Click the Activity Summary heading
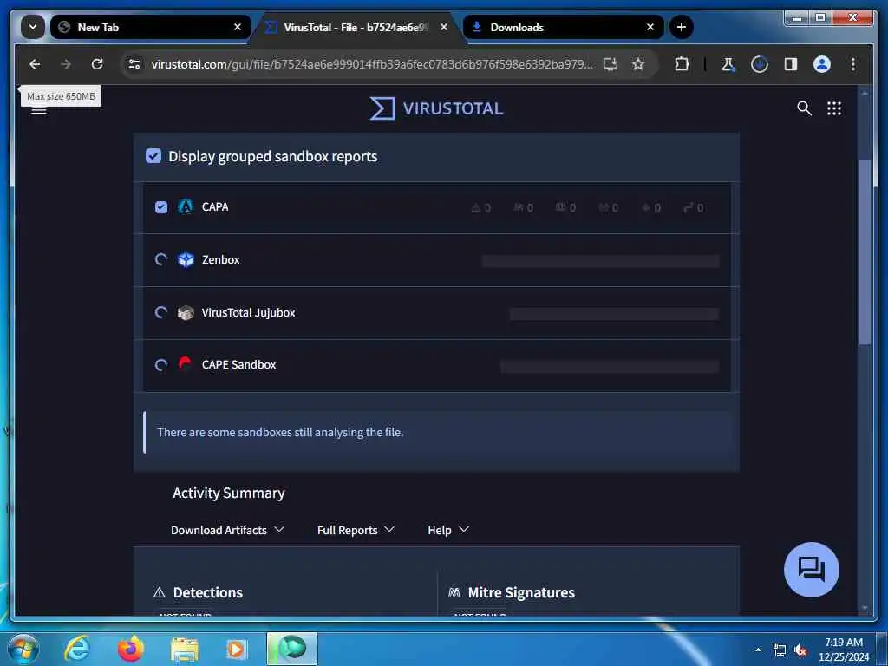Viewport: 888px width, 666px height. 229,493
